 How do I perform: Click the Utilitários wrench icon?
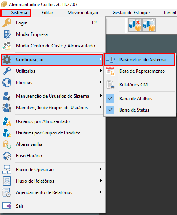(7, 71)
